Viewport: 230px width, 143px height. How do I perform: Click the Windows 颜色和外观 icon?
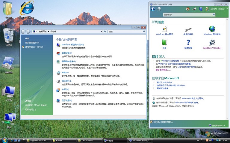pos(58,45)
